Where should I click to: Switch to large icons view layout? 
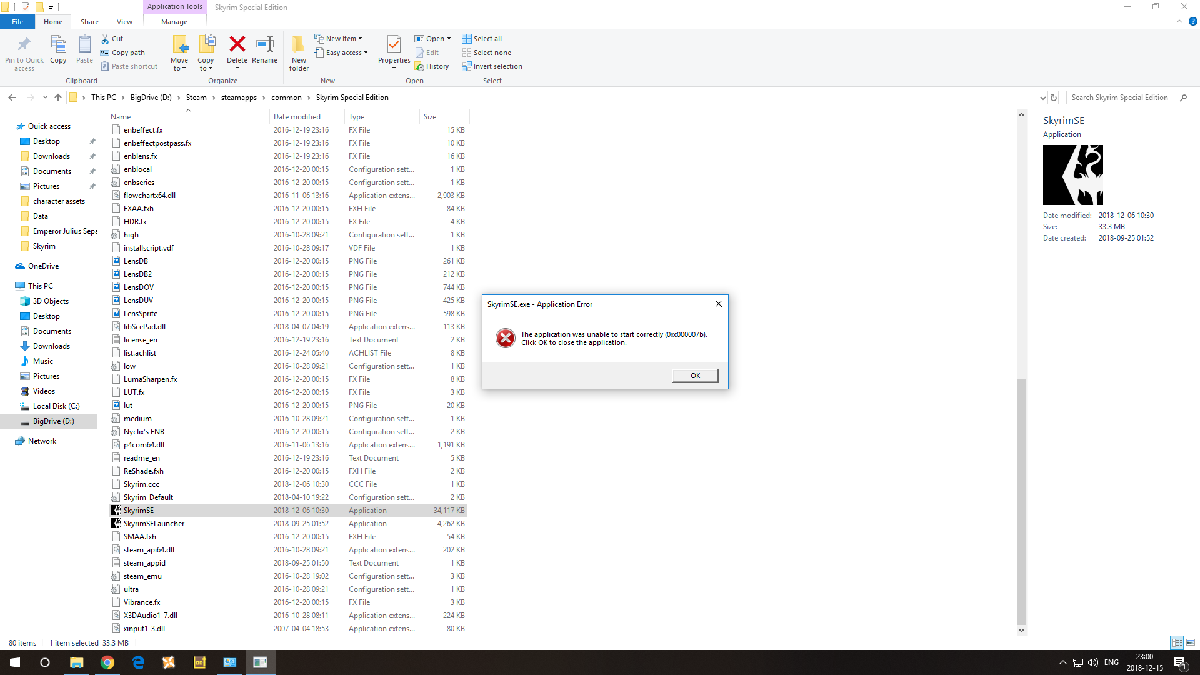pyautogui.click(x=1191, y=642)
